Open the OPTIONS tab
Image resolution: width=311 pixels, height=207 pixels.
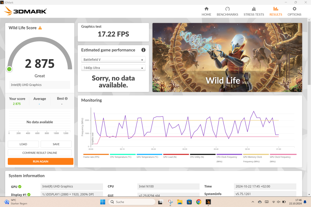(x=294, y=11)
